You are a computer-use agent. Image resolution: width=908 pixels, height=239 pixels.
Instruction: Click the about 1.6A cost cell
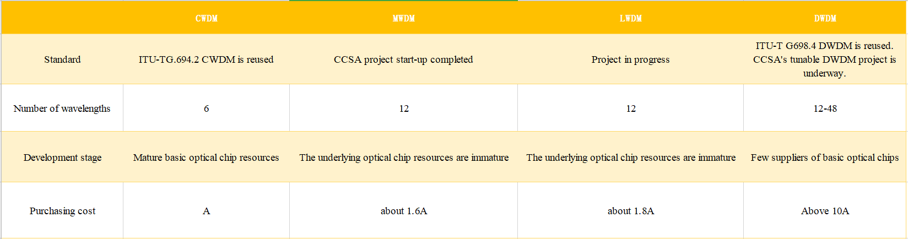403,211
